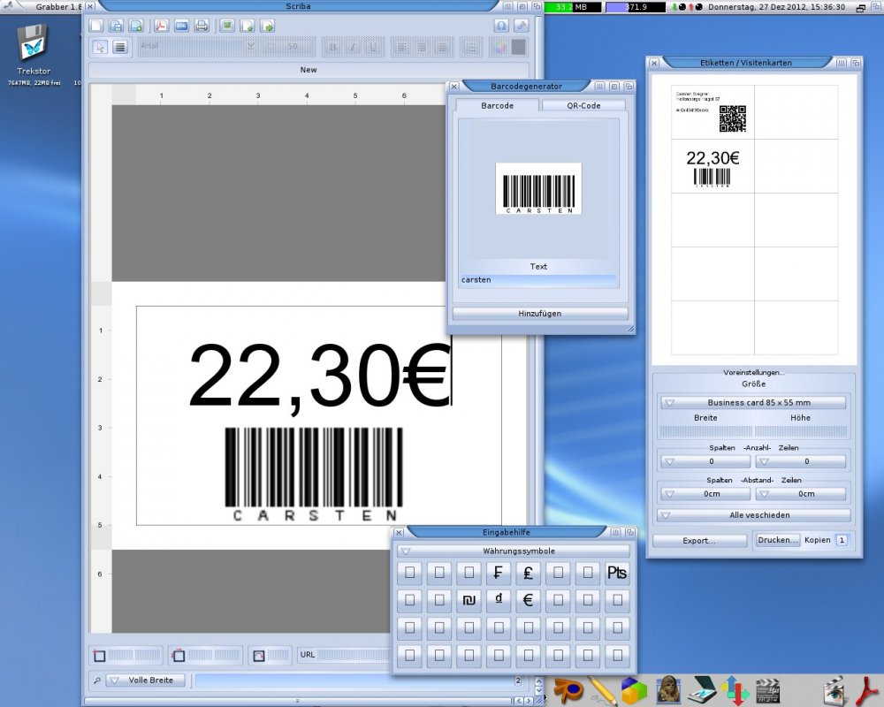Viewport: 884px width, 707px height.
Task: Click the text field containing carsten
Action: [x=538, y=280]
